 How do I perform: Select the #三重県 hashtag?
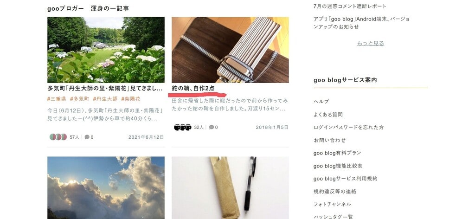(57, 99)
